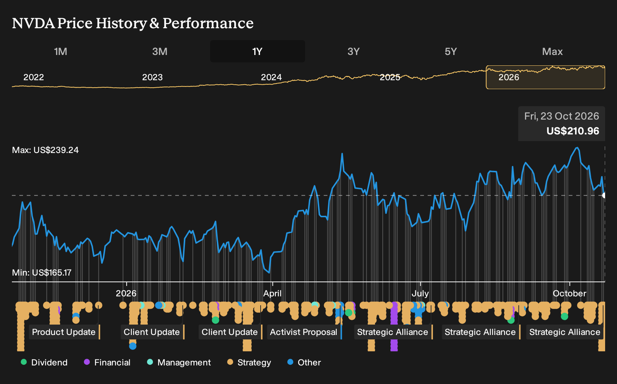Viewport: 617px width, 384px height.
Task: Toggle the Management legend filter
Action: (179, 362)
